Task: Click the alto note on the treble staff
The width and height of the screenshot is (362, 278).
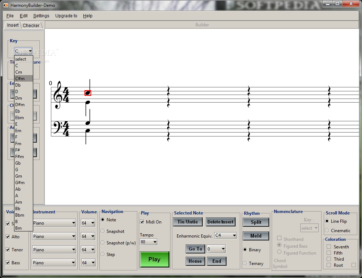Action: click(x=87, y=102)
